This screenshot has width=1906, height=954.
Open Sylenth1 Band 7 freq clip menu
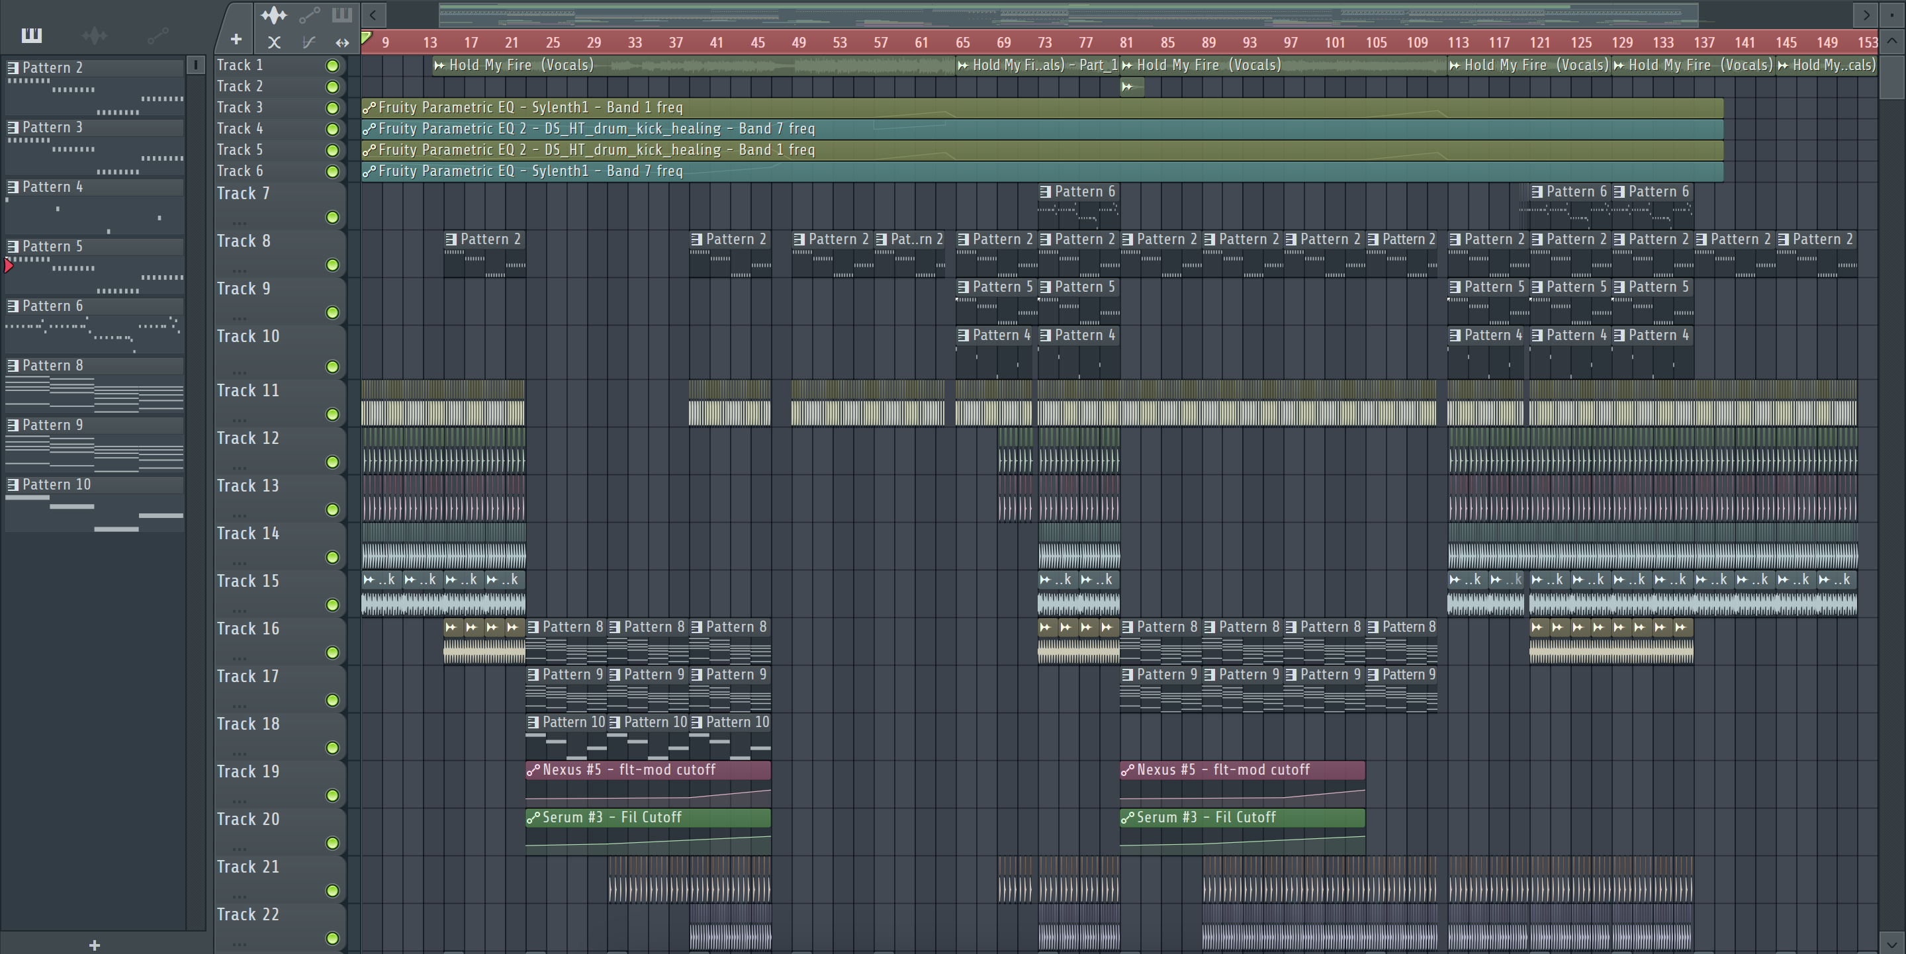pyautogui.click(x=370, y=171)
